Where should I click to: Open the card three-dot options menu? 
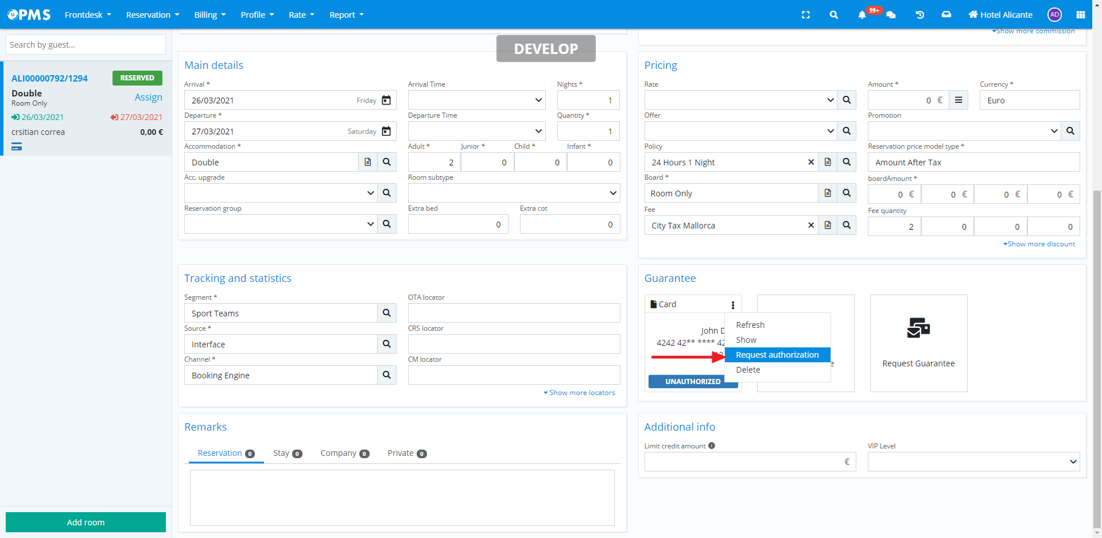(x=733, y=305)
